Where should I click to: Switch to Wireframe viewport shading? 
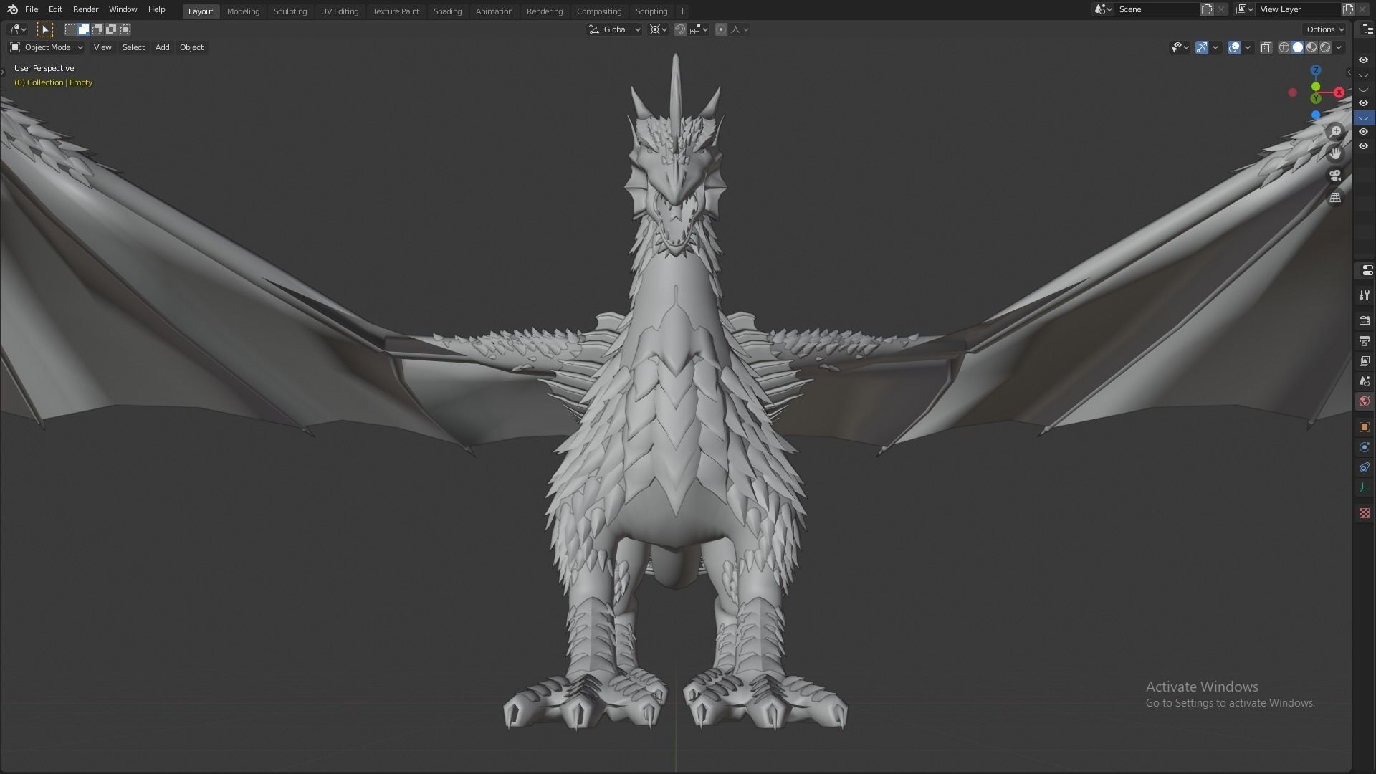point(1284,47)
